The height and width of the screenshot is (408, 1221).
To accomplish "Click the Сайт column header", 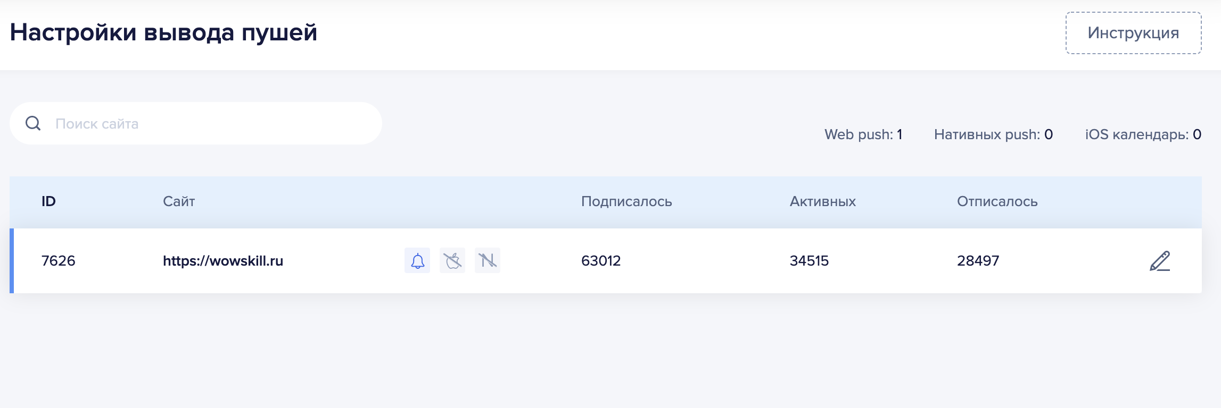I will coord(179,201).
